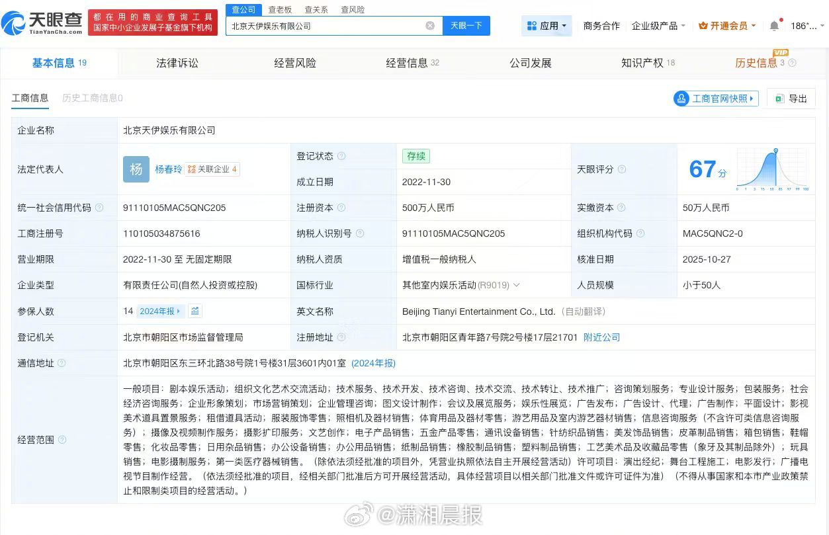This screenshot has width=829, height=535.
Task: Click the 应用 grid icon
Action: click(x=531, y=26)
